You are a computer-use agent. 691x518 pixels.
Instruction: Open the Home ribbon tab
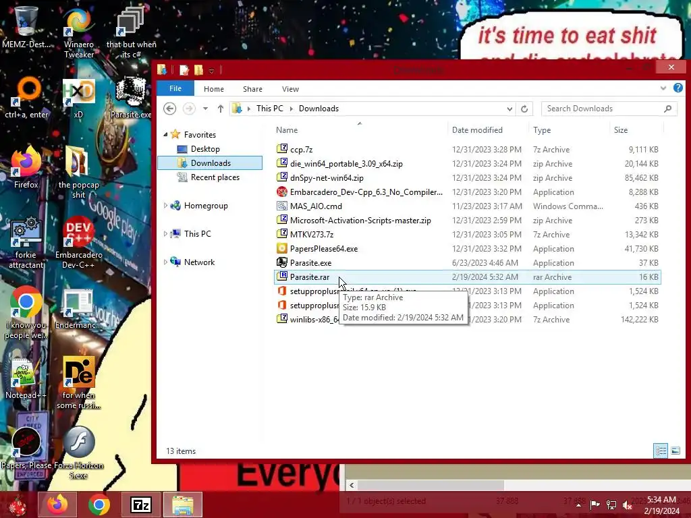point(214,89)
